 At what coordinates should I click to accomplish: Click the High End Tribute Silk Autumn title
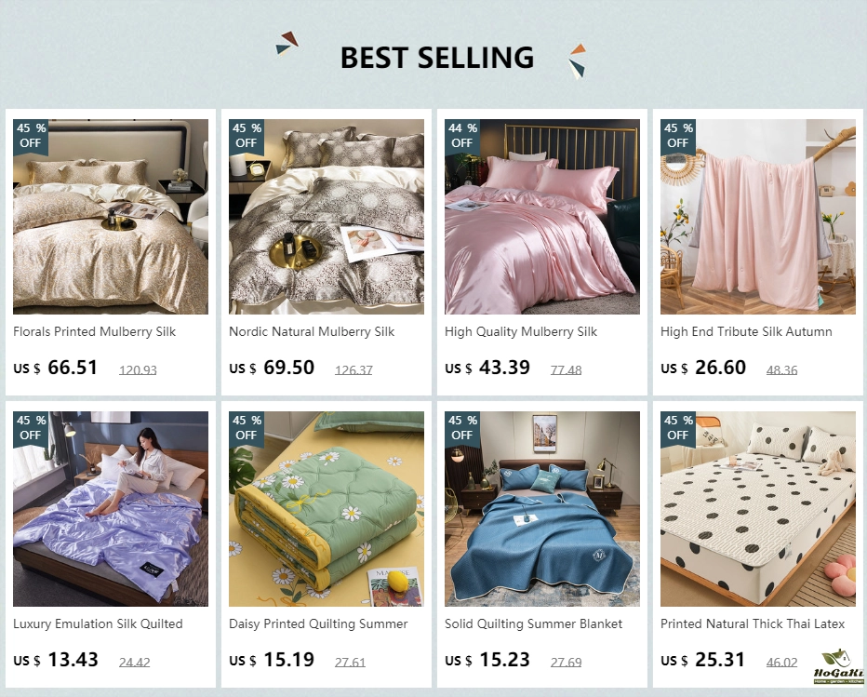point(746,332)
